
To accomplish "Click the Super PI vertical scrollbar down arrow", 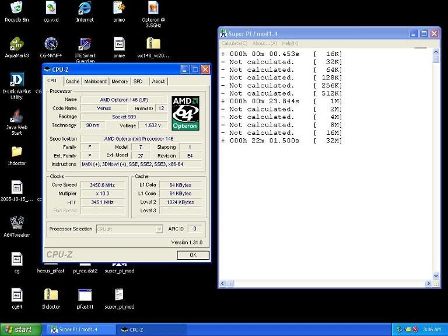I will pyautogui.click(x=436, y=276).
